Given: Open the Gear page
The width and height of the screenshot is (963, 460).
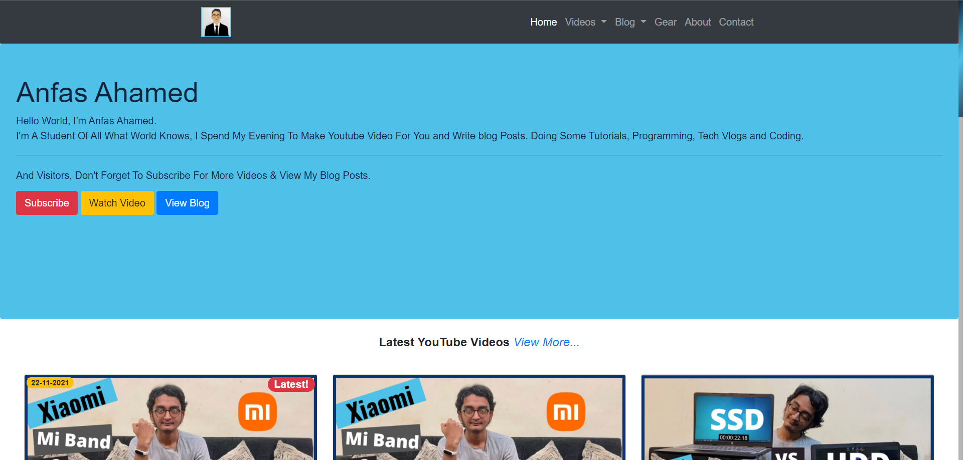Looking at the screenshot, I should (665, 22).
